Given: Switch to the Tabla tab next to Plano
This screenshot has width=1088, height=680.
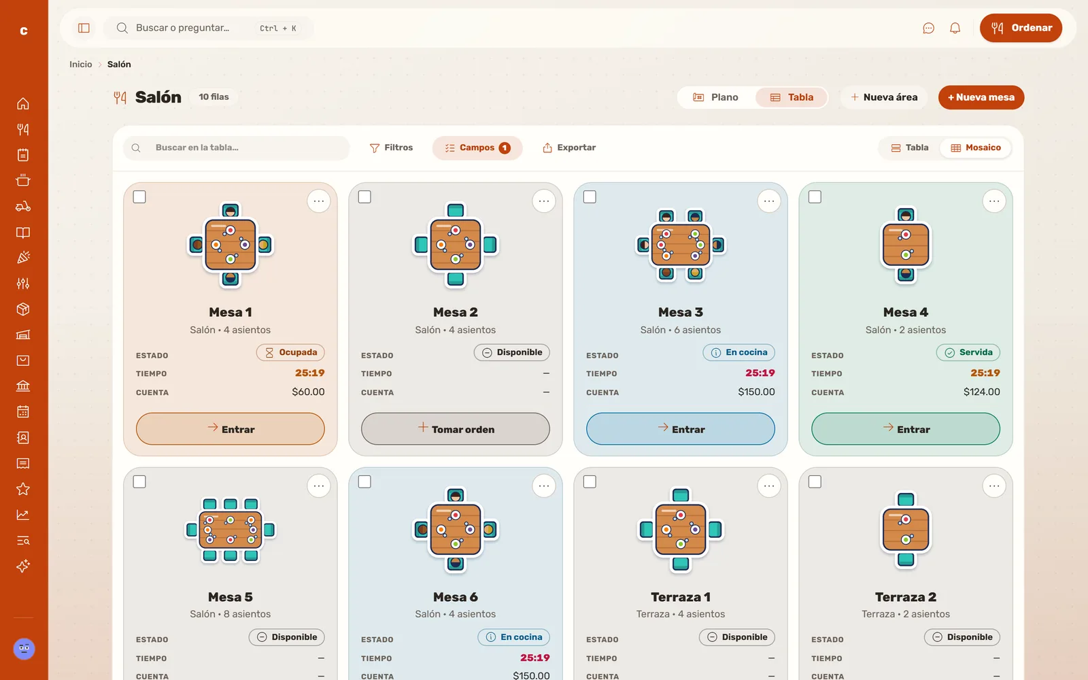Looking at the screenshot, I should (791, 97).
